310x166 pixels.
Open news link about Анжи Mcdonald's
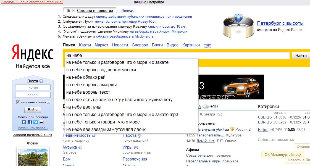point(125,36)
